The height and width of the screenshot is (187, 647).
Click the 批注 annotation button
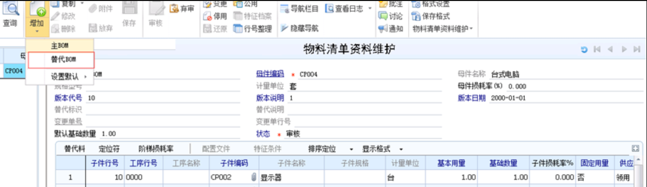391,4
